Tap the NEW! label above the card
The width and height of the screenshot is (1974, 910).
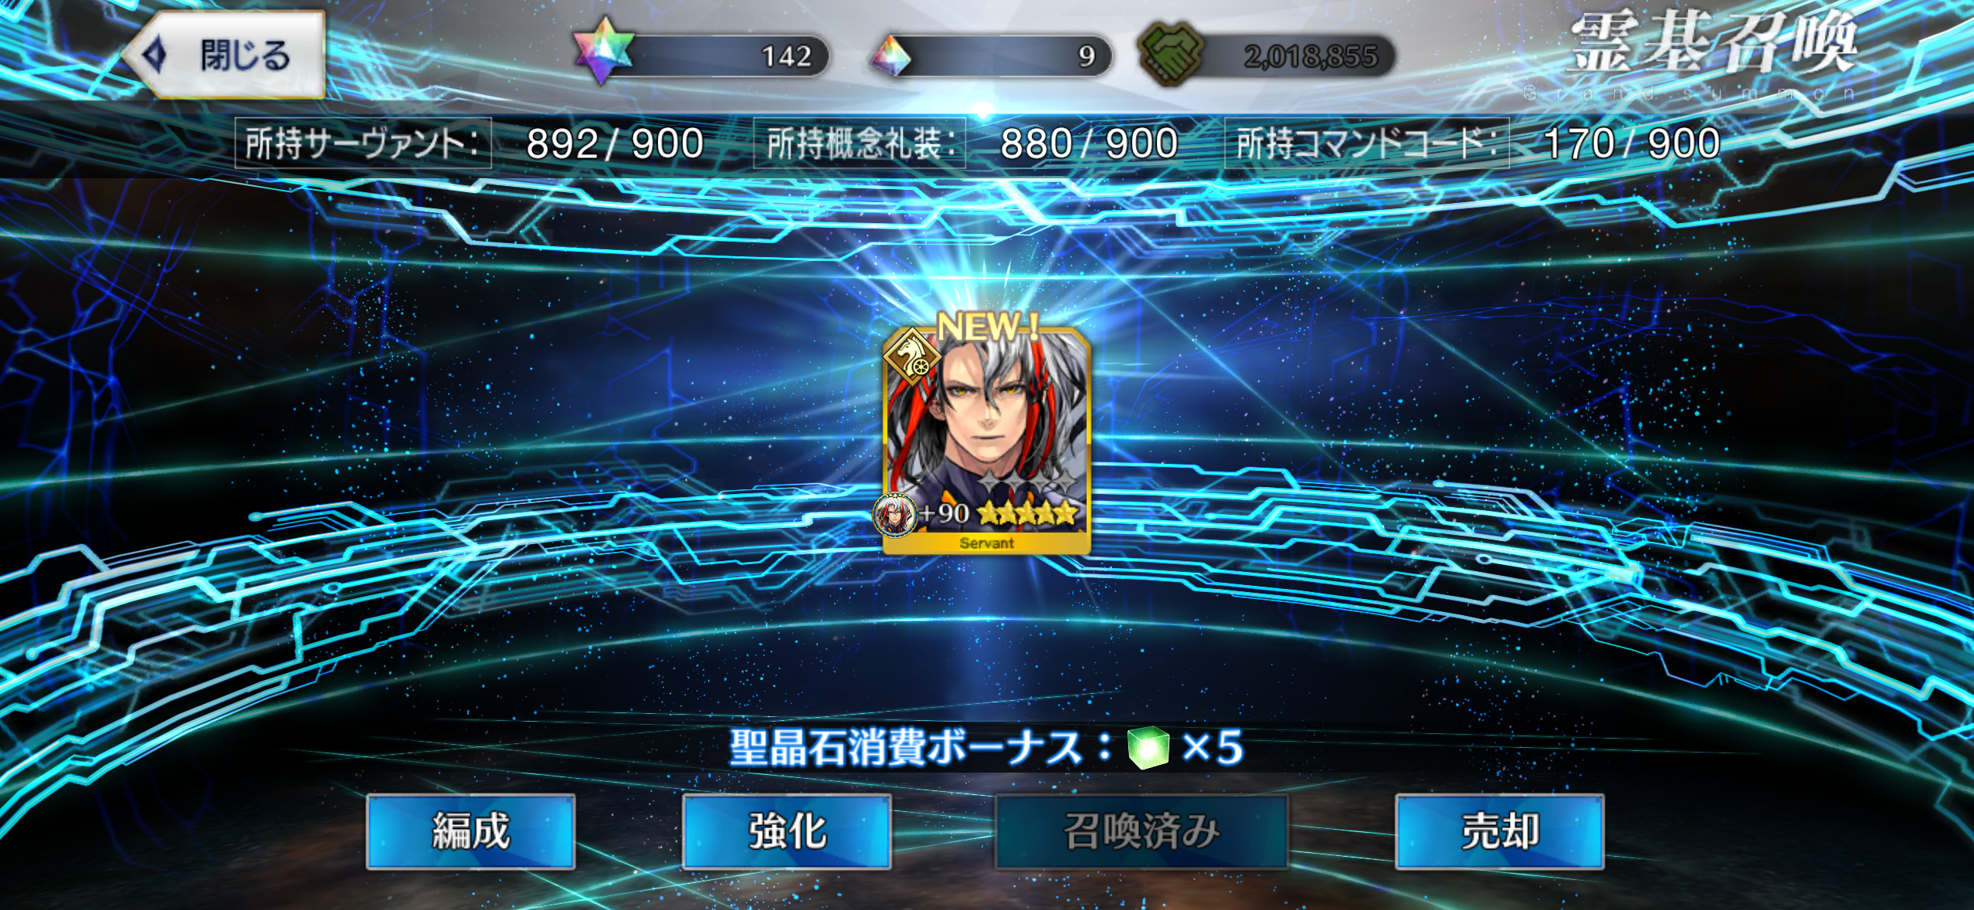point(988,326)
